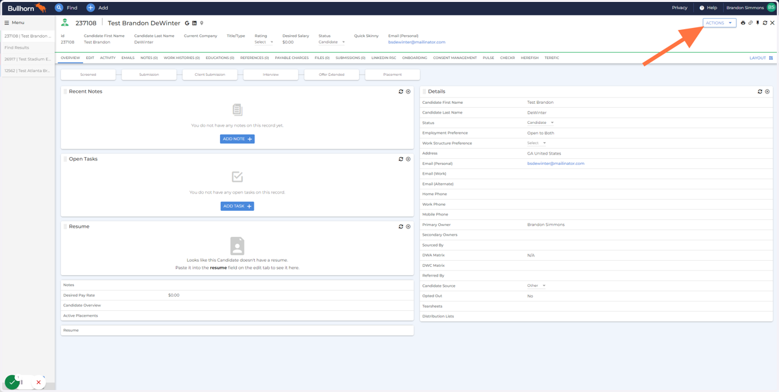Open Work Structure Preference Select dropdown
Image resolution: width=779 pixels, height=392 pixels.
536,143
